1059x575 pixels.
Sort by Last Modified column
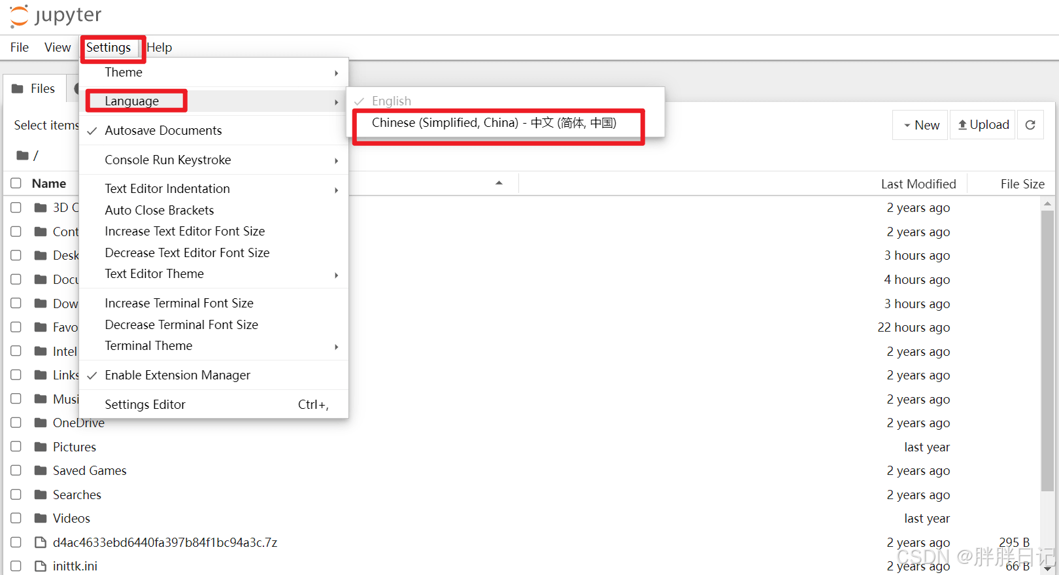point(918,184)
